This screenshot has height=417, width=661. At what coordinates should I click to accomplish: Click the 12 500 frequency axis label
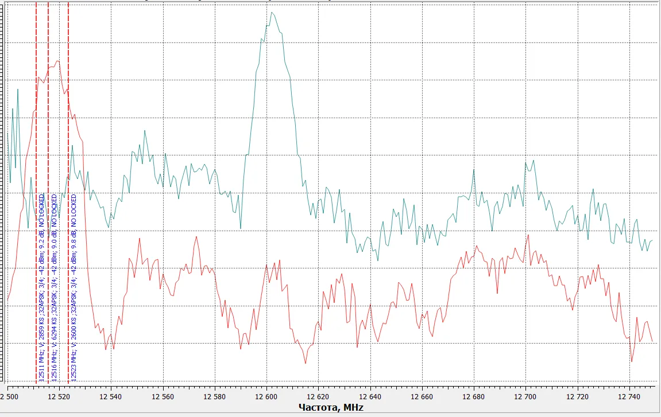click(x=10, y=395)
